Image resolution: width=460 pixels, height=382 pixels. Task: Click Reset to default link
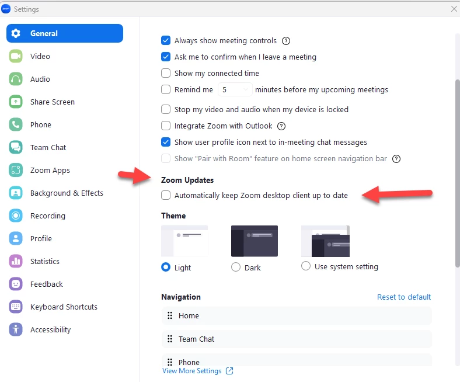(404, 297)
